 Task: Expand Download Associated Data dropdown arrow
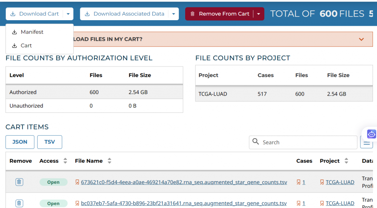pyautogui.click(x=174, y=14)
